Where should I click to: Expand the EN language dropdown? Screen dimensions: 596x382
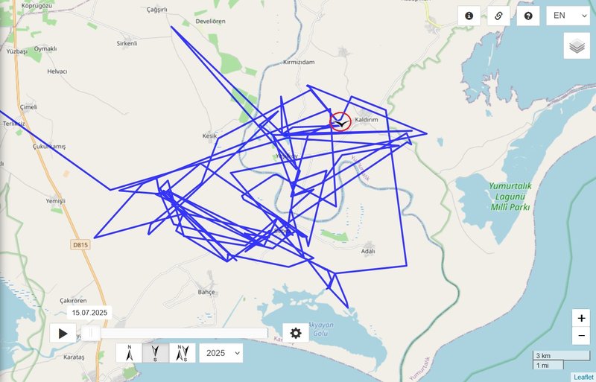[568, 16]
